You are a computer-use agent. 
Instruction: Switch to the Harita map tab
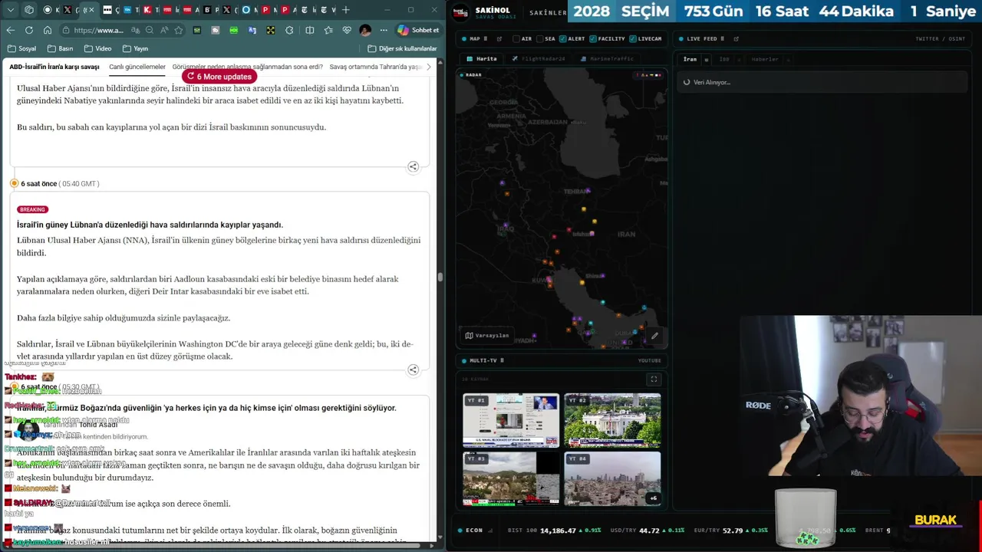coord(482,59)
